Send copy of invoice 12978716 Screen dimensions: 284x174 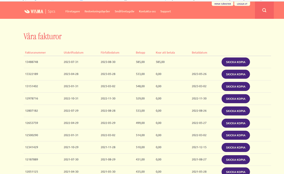coord(236,99)
